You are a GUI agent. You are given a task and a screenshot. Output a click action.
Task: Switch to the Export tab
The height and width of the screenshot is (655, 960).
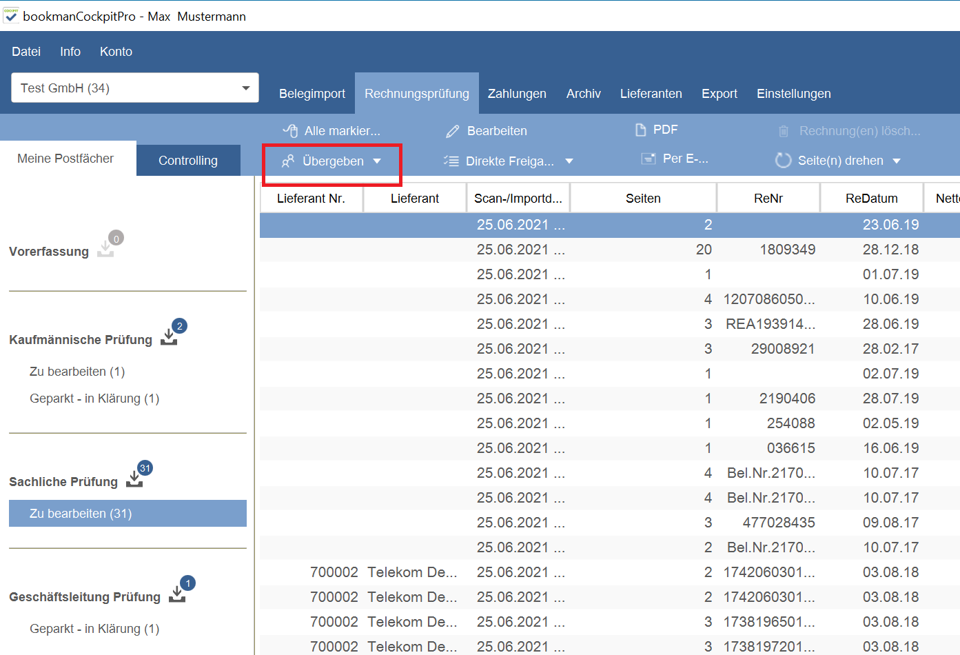[x=719, y=94]
